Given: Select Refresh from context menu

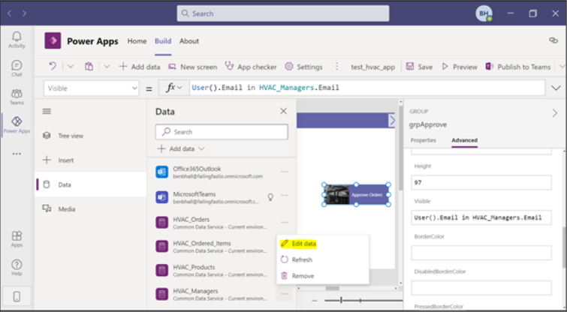Looking at the screenshot, I should click(297, 259).
